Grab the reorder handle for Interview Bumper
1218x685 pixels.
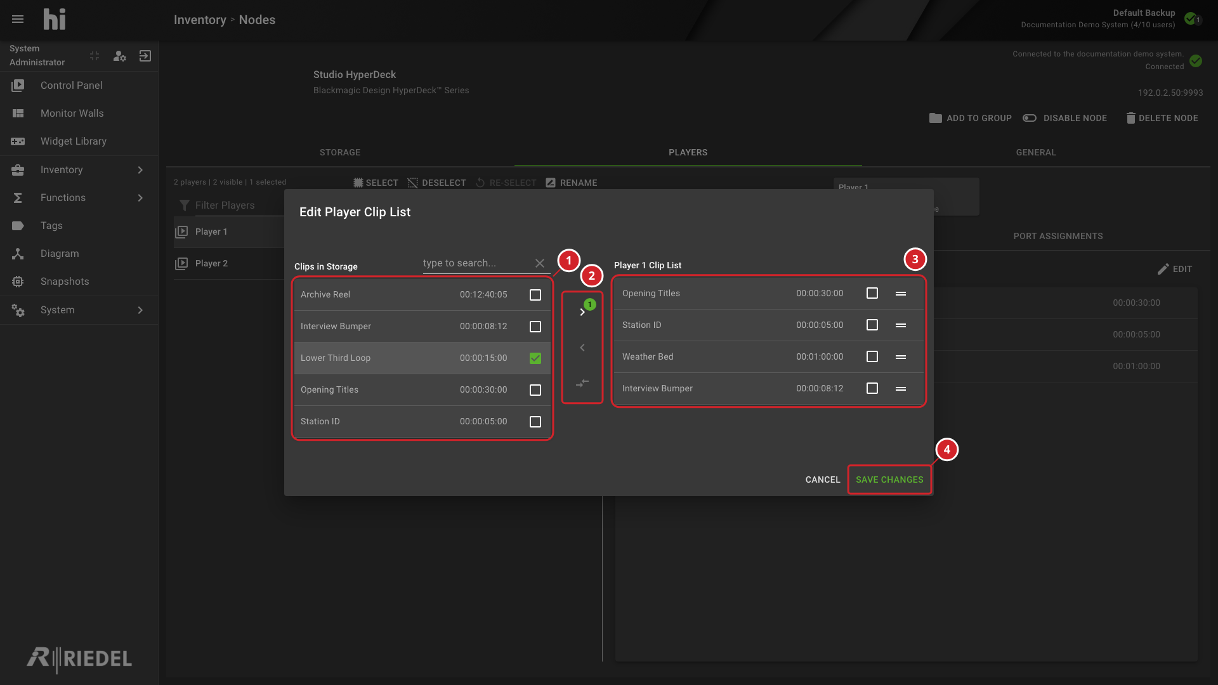pyautogui.click(x=901, y=388)
